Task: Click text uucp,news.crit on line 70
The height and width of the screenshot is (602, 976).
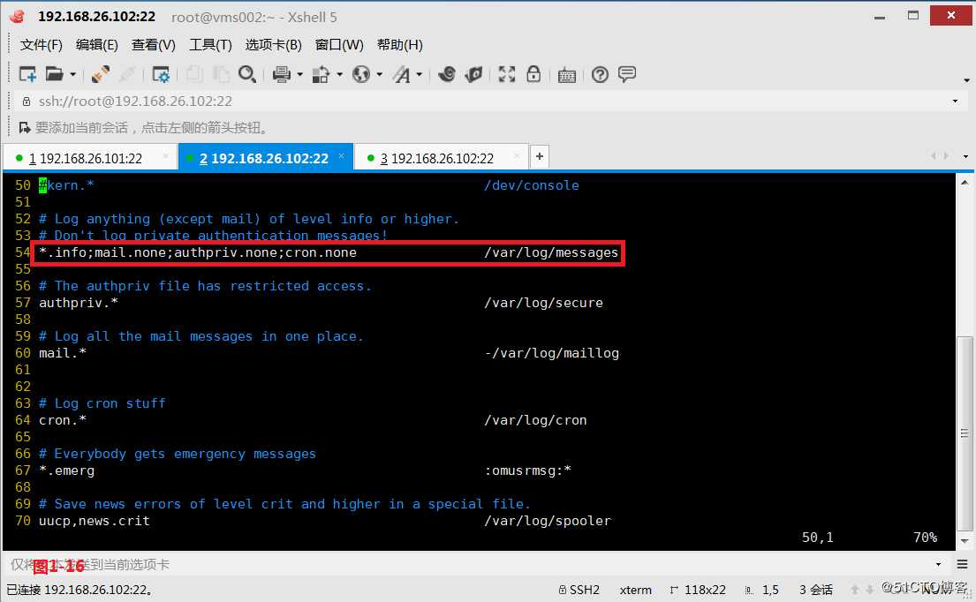Action: 95,521
